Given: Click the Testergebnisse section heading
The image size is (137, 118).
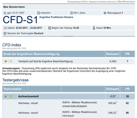Looking at the screenshot, I should click(x=16, y=80).
